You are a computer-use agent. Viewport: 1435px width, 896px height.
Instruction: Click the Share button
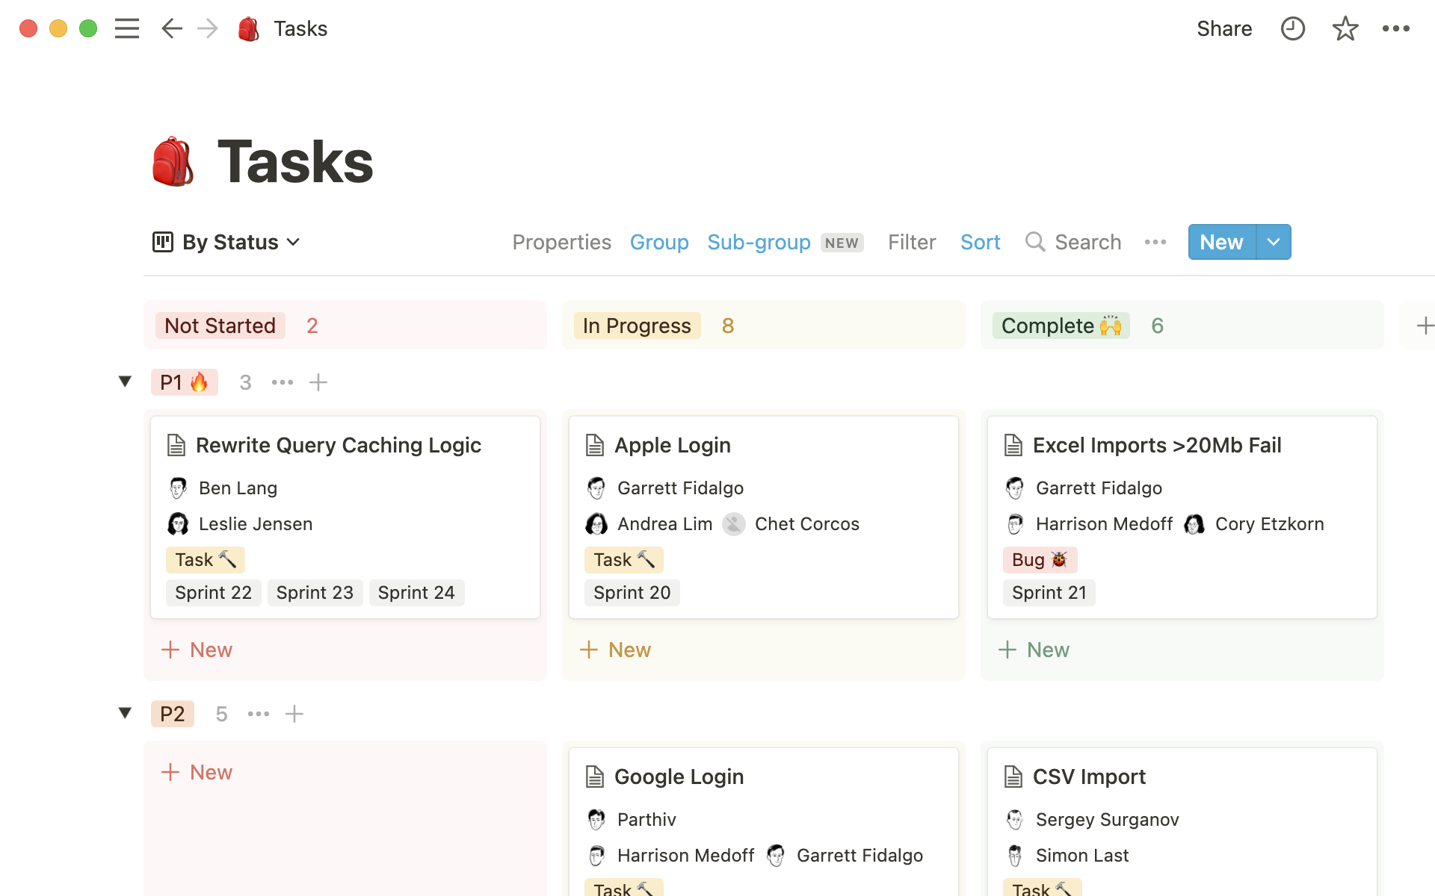tap(1223, 28)
